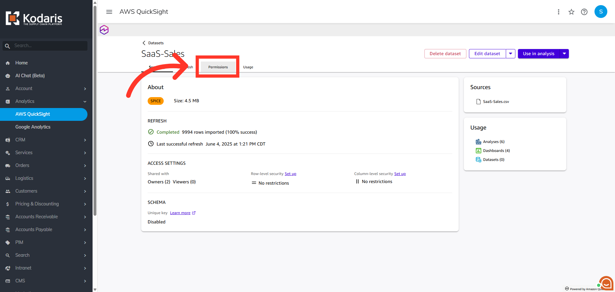Expand the Pricing & Discounting chevron
The width and height of the screenshot is (615, 292).
tap(85, 204)
